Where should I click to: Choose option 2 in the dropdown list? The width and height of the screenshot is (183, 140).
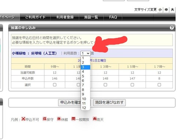[85, 63]
